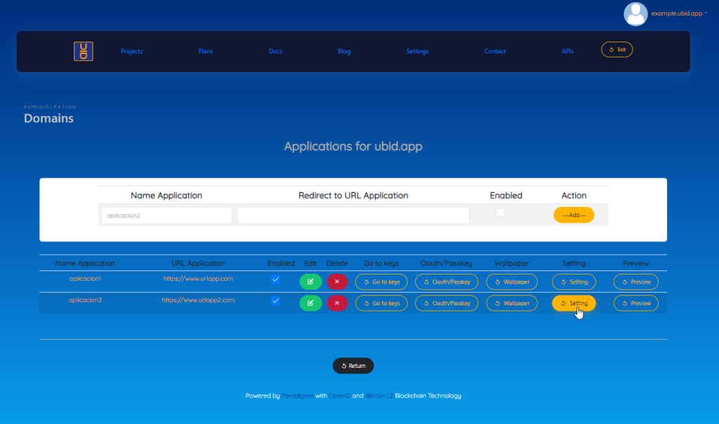Screen dimensions: 719x424
Task: Expand the example.ubid.app account dropdown
Action: coord(678,13)
